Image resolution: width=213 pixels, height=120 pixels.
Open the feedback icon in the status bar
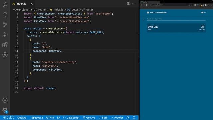pos(128,118)
